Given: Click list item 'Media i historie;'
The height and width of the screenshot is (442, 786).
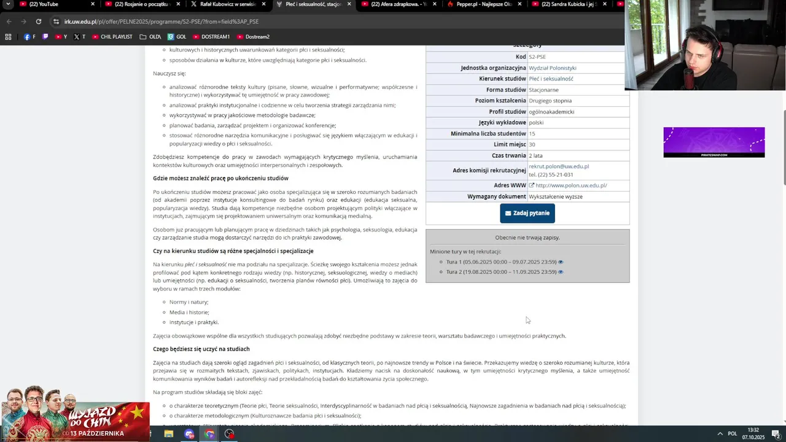Looking at the screenshot, I should tap(189, 312).
